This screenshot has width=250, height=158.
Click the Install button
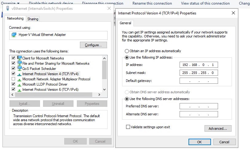point(25,104)
